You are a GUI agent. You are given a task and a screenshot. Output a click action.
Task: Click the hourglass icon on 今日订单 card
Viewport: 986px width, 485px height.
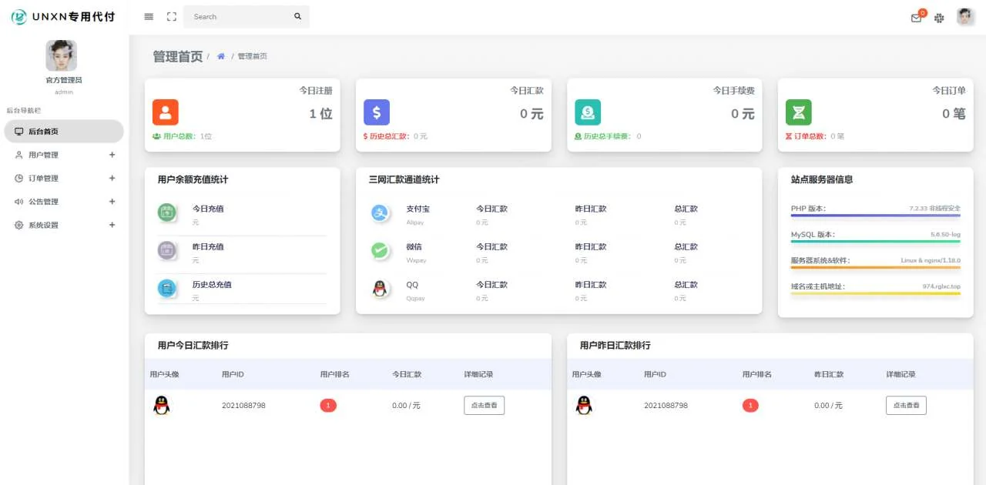799,112
